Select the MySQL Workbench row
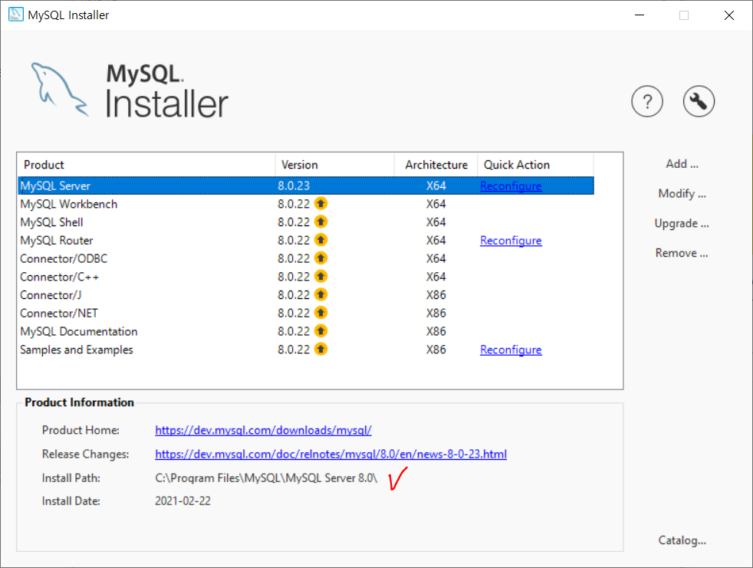753x568 pixels. pos(306,204)
